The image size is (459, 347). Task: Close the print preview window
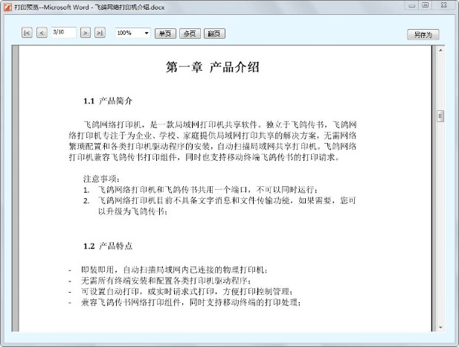(444, 5)
